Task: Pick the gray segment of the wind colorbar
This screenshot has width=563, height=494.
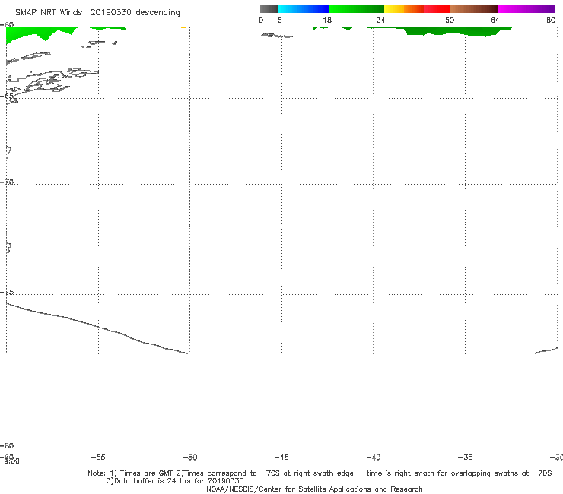Action: click(269, 9)
